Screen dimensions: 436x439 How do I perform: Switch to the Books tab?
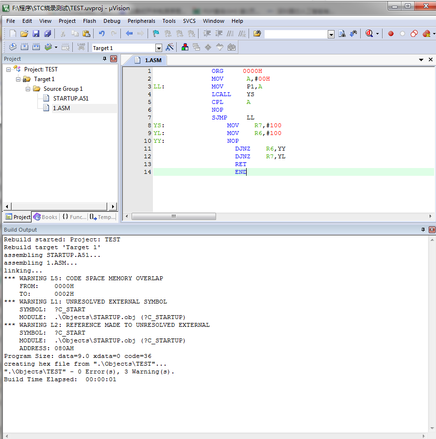(45, 217)
